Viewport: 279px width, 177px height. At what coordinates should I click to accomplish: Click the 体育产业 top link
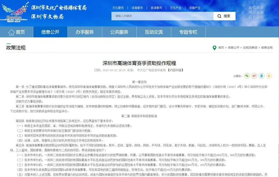coord(195,7)
